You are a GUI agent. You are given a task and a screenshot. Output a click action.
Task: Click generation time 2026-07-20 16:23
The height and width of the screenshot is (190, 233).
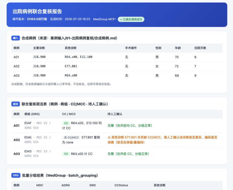click(x=78, y=19)
